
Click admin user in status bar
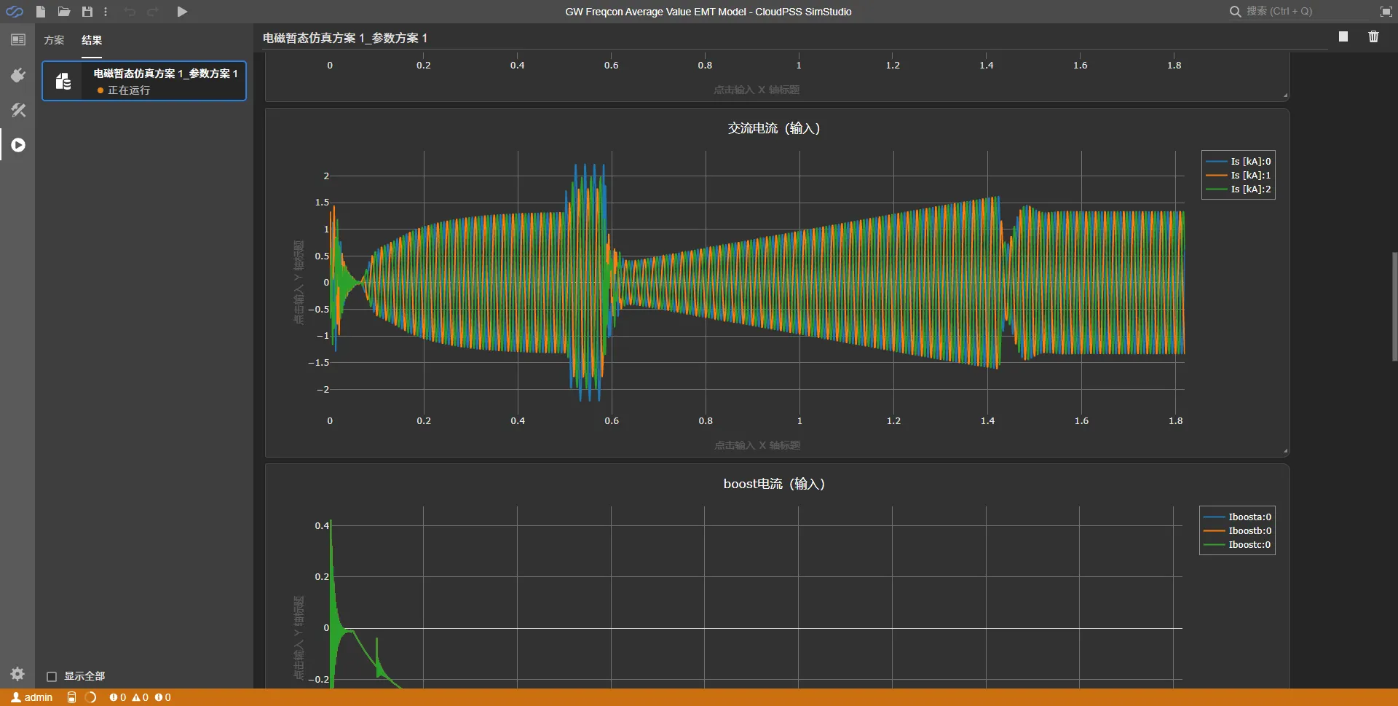(32, 697)
